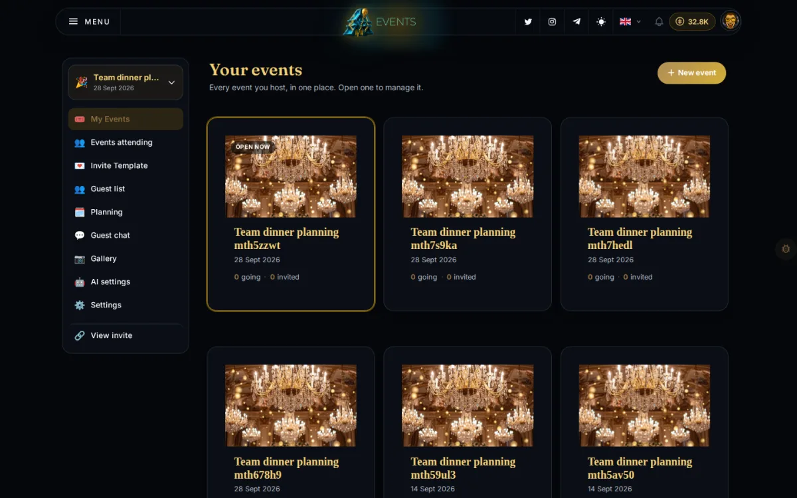Click the Gallery camera icon

80,259
